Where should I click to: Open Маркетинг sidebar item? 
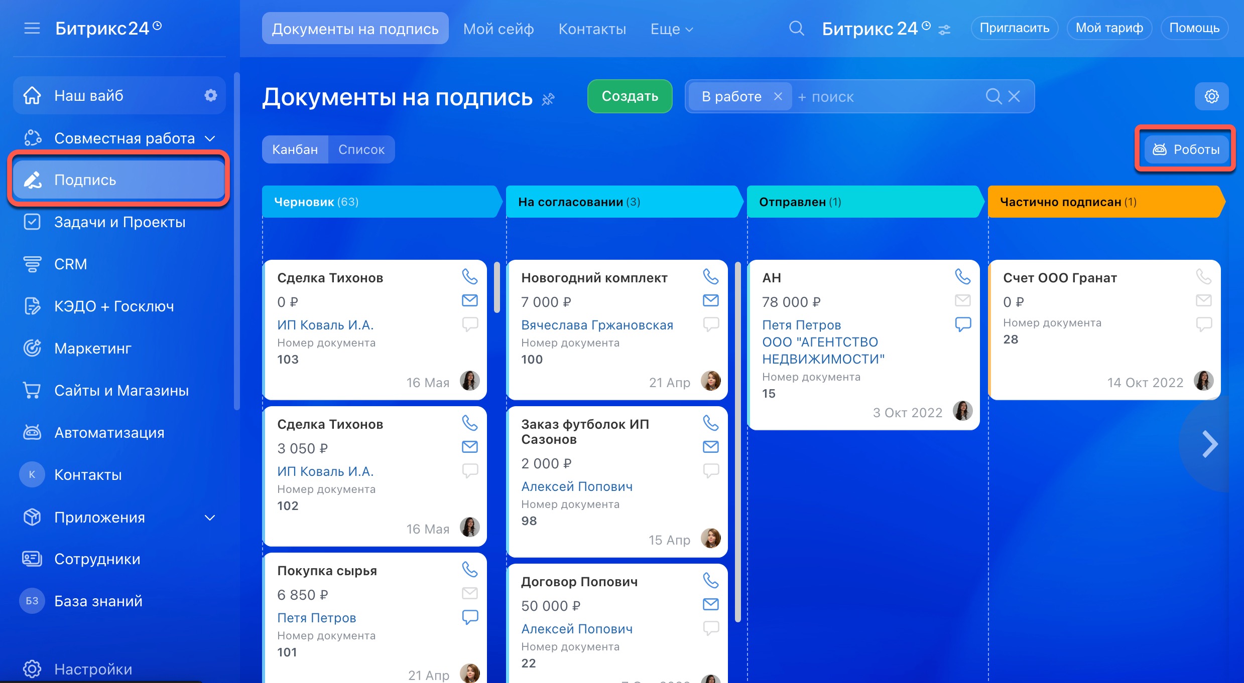click(x=119, y=348)
